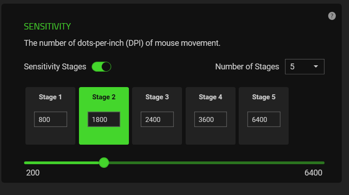Click the dark unfilled part of the DPI slider
Screen dimensions: 349x195
point(218,162)
